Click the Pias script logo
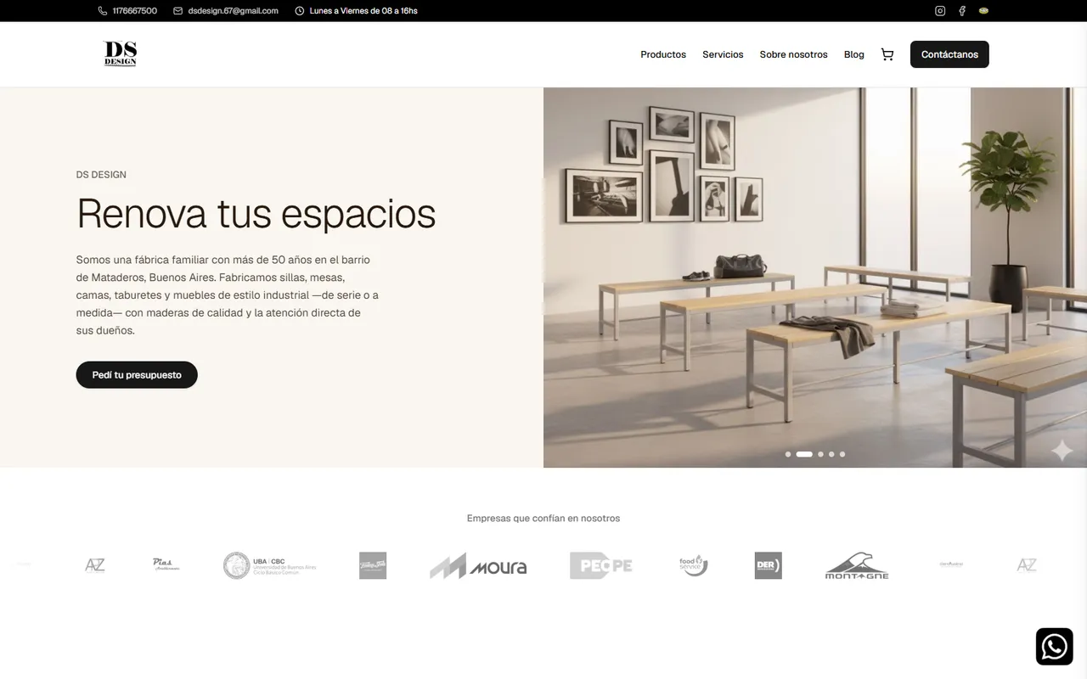Image resolution: width=1087 pixels, height=679 pixels. (x=166, y=564)
